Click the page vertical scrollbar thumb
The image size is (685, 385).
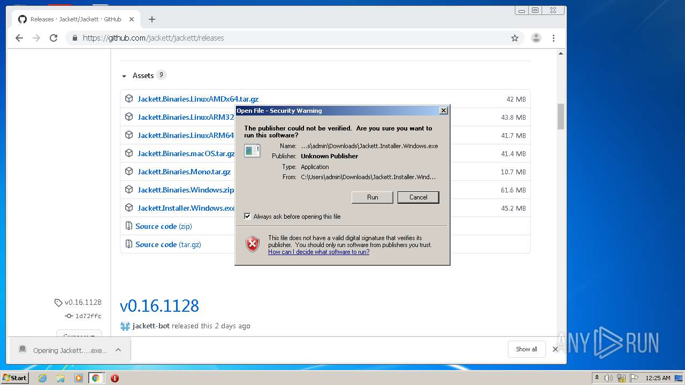pyautogui.click(x=561, y=117)
